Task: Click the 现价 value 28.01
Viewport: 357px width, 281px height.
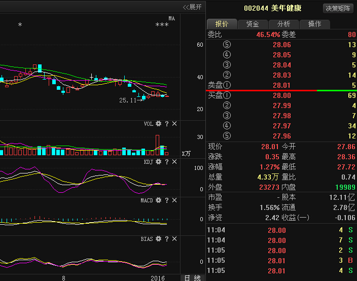Action: click(x=270, y=147)
